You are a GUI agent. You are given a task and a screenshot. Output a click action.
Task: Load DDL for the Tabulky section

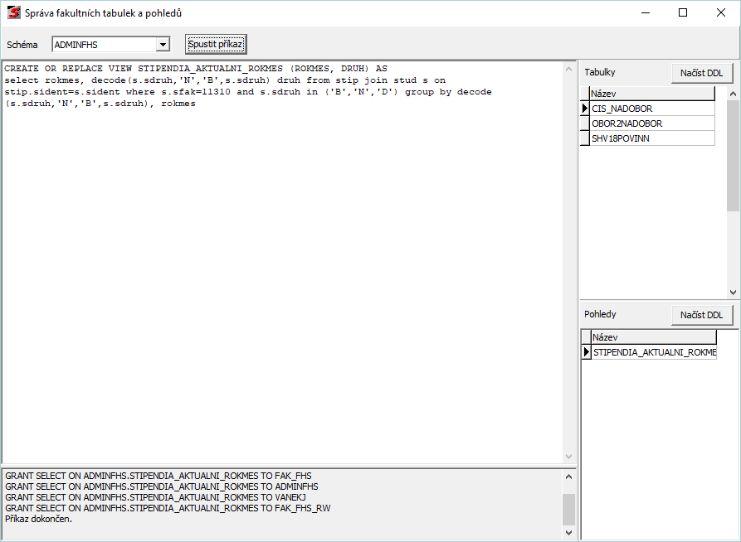click(701, 73)
